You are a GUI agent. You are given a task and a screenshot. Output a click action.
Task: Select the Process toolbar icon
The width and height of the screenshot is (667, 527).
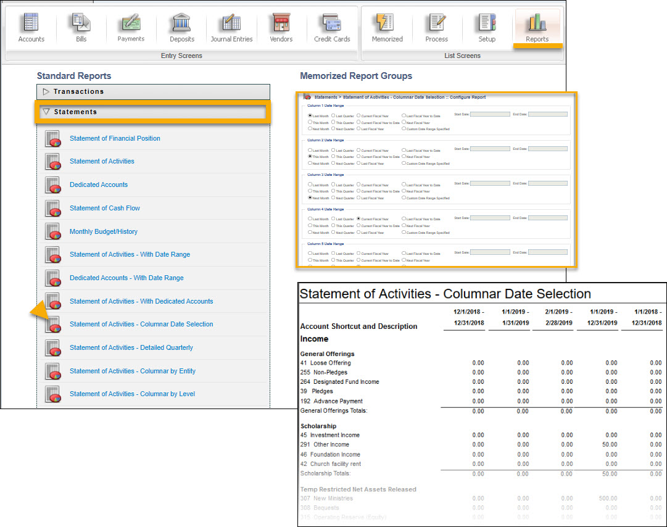click(x=436, y=28)
